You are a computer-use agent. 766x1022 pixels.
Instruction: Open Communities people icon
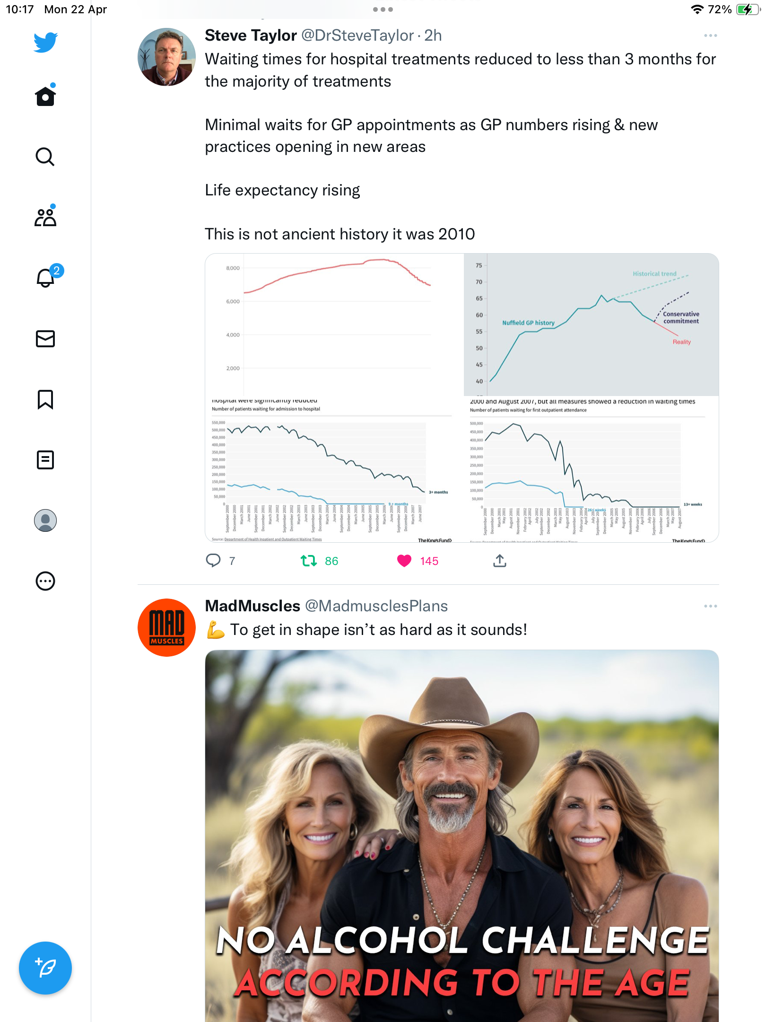pyautogui.click(x=45, y=216)
